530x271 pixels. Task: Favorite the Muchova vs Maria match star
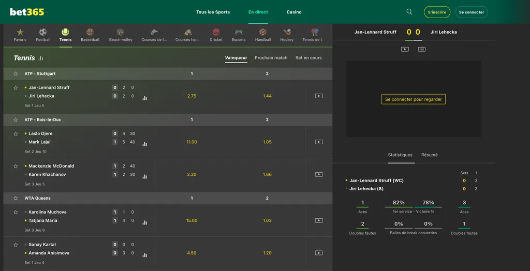point(16,212)
